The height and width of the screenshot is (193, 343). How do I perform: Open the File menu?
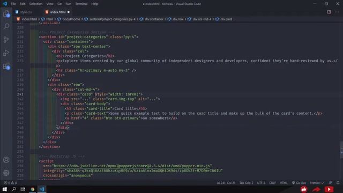click(x=13, y=4)
